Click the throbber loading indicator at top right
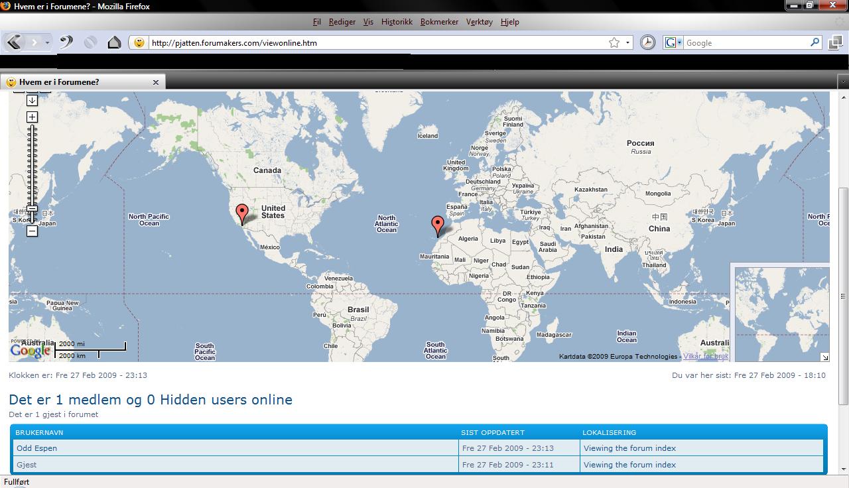The height and width of the screenshot is (488, 849). [x=840, y=22]
